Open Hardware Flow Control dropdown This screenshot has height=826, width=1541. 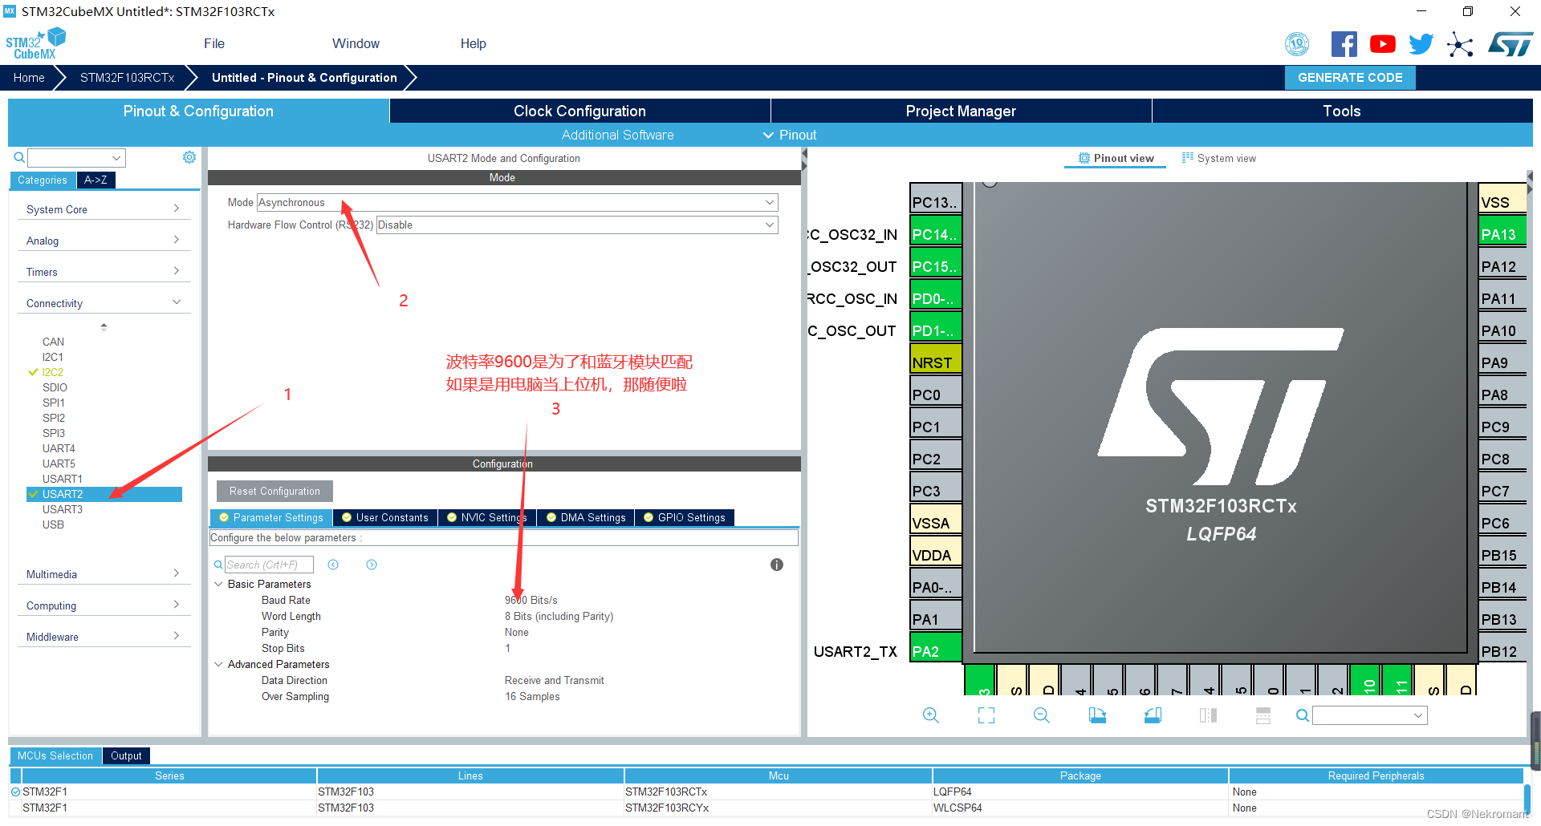click(x=577, y=225)
